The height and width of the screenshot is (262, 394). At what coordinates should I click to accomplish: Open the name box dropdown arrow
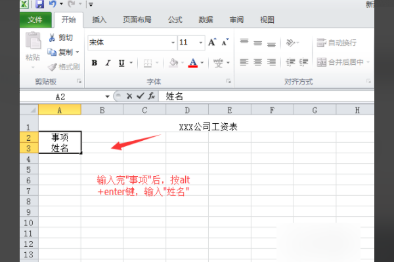[107, 96]
